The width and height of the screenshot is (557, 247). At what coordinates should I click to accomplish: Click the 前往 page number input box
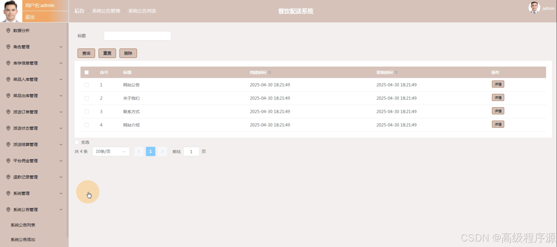click(191, 152)
